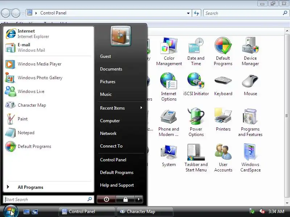The width and height of the screenshot is (290, 217).
Task: Click the clock showing 3:34 AM
Action: 276,212
